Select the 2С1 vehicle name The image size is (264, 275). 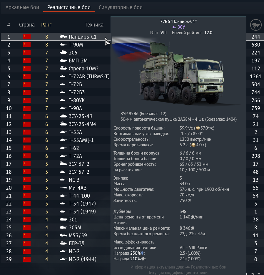click(x=73, y=220)
